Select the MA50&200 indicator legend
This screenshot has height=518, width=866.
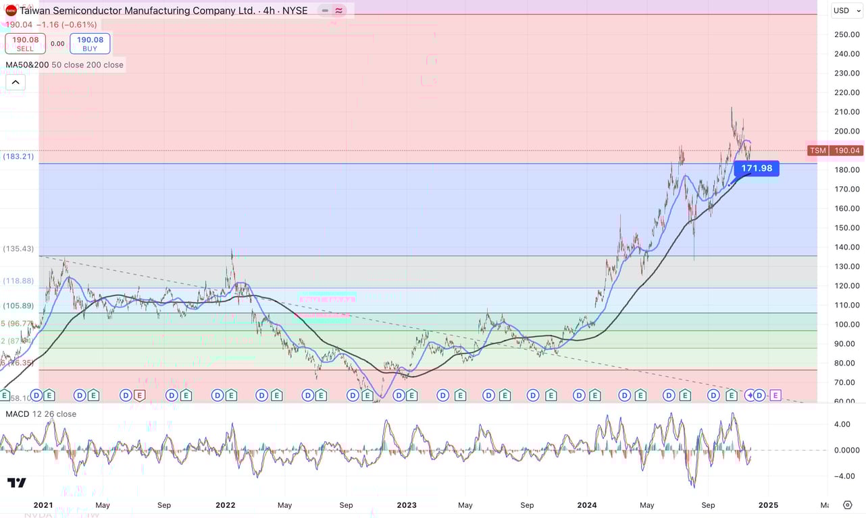tap(64, 65)
